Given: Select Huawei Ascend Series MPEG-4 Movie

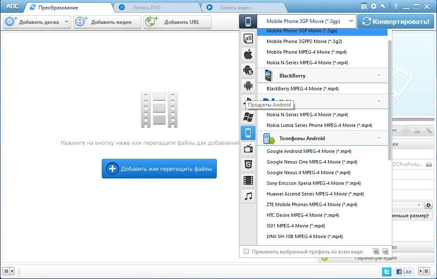Looking at the screenshot, I should [322, 194].
